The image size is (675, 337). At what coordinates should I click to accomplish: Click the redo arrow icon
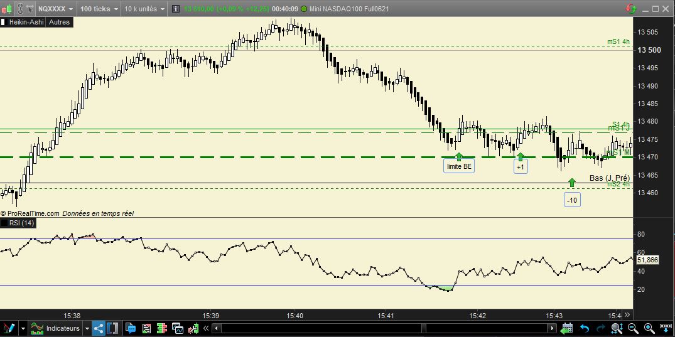click(x=600, y=329)
